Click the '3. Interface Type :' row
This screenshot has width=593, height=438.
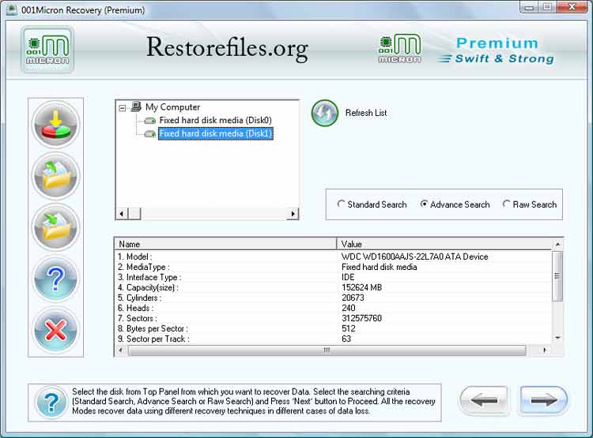[x=333, y=277]
